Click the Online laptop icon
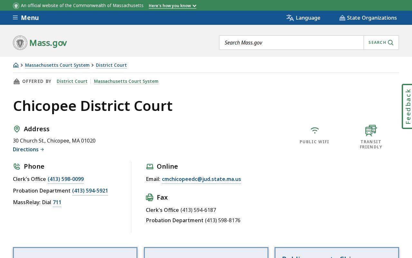This screenshot has height=258, width=412. pos(150,166)
